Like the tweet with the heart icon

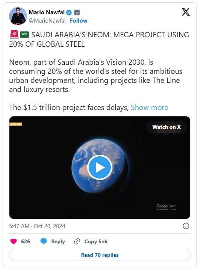pyautogui.click(x=14, y=241)
